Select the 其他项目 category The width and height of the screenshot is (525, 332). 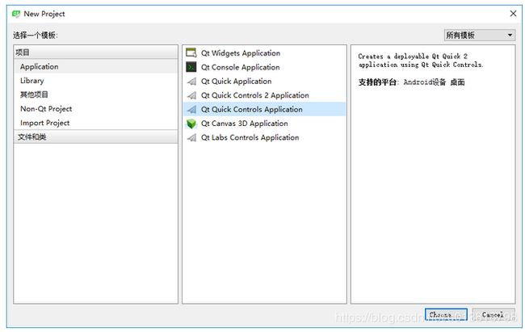96,95
